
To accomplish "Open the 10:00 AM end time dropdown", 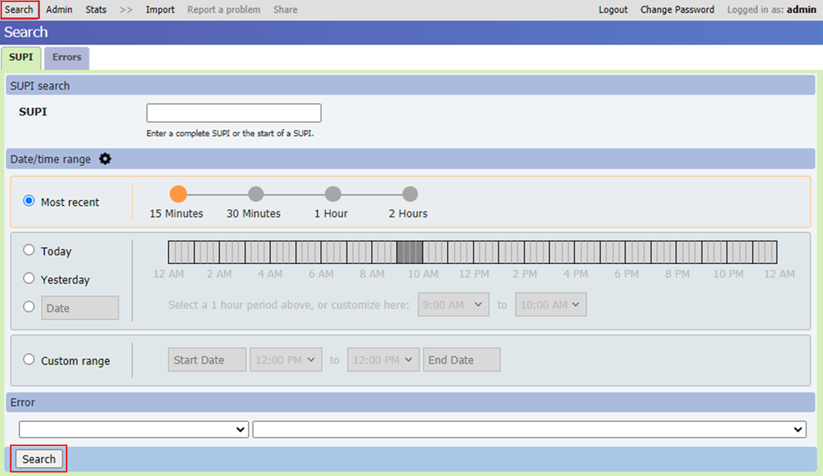I will click(x=551, y=305).
